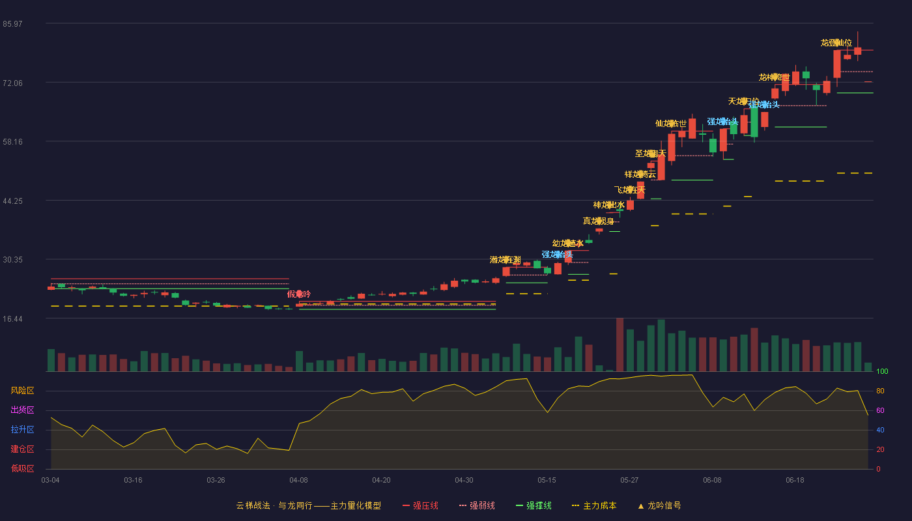The height and width of the screenshot is (521, 912).
Task: Click the 神龙出水 signal marker
Action: (609, 205)
